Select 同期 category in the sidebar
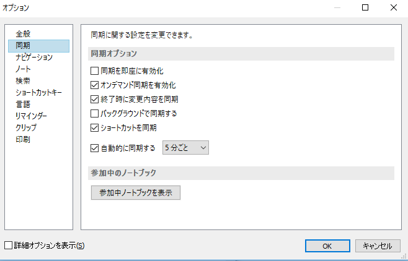The width and height of the screenshot is (408, 261). (23, 46)
